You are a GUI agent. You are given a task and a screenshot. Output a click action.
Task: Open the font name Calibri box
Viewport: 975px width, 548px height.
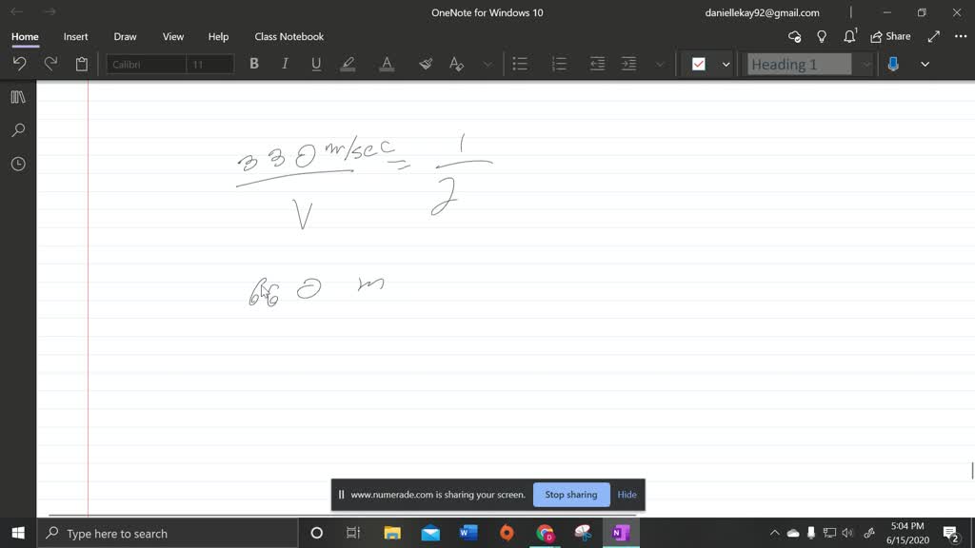pyautogui.click(x=146, y=64)
